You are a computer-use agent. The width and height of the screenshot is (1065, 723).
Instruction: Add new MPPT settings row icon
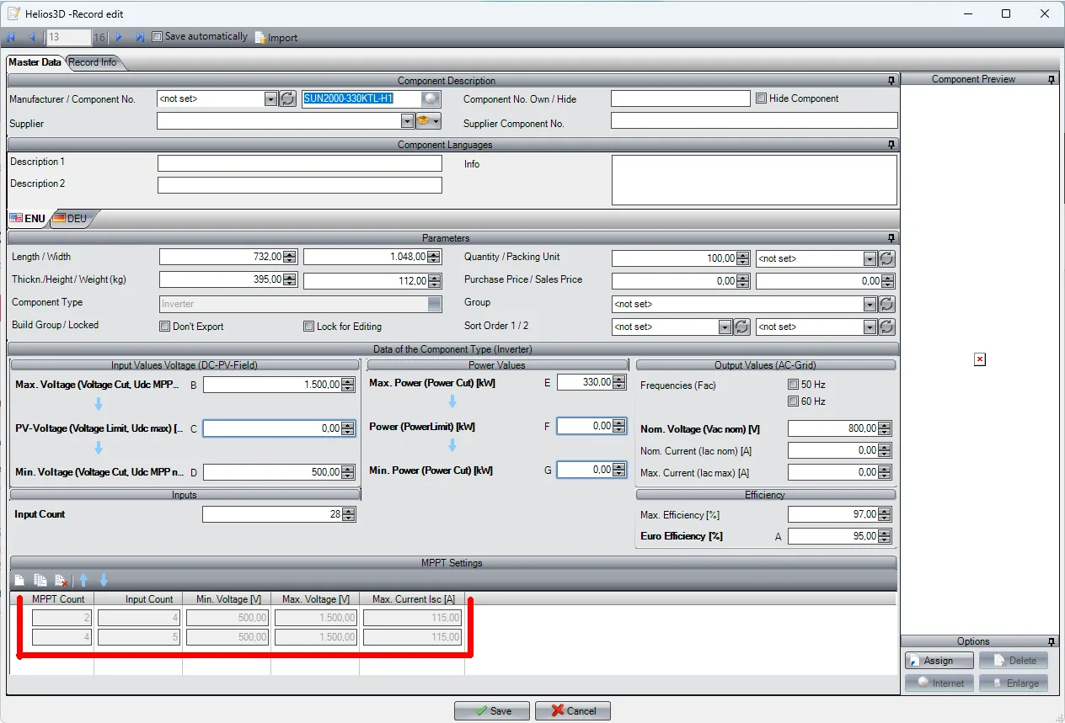click(x=19, y=580)
